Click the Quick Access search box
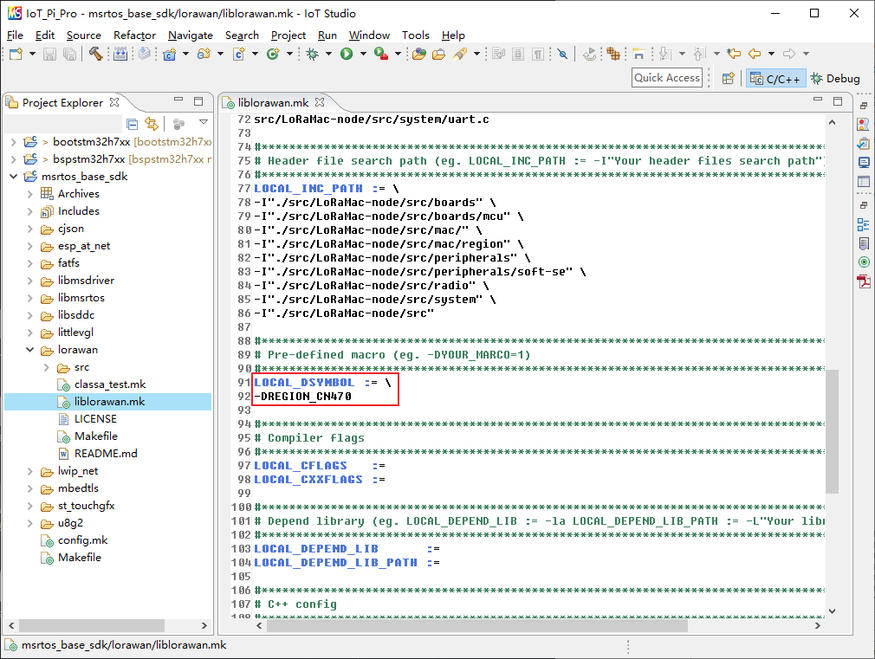 (x=666, y=78)
